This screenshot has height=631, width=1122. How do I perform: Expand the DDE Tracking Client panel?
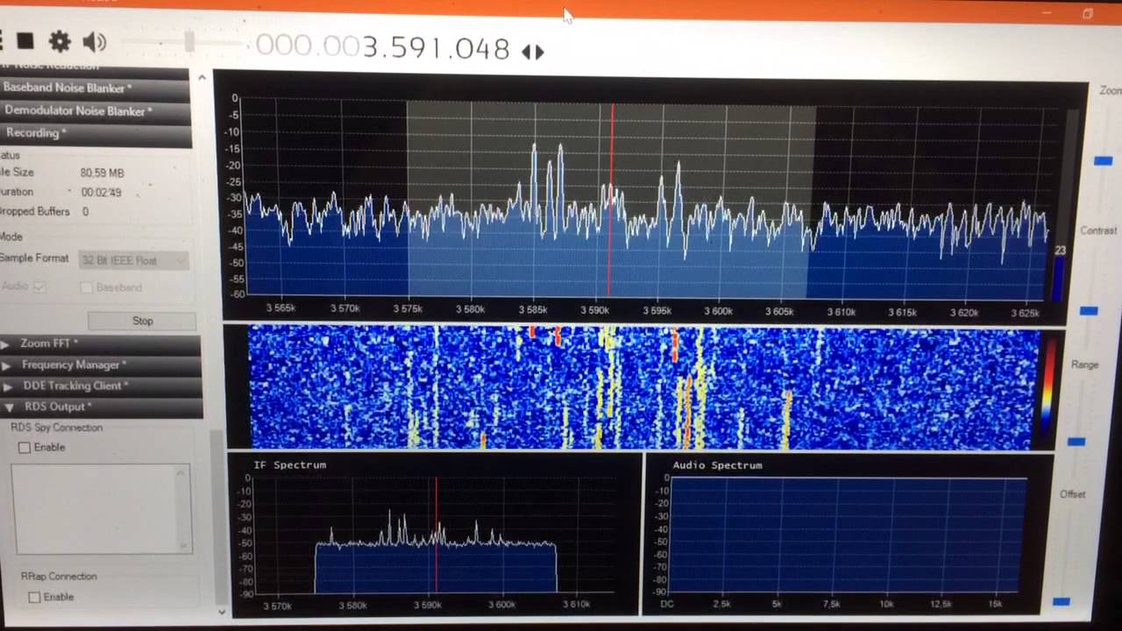point(100,386)
